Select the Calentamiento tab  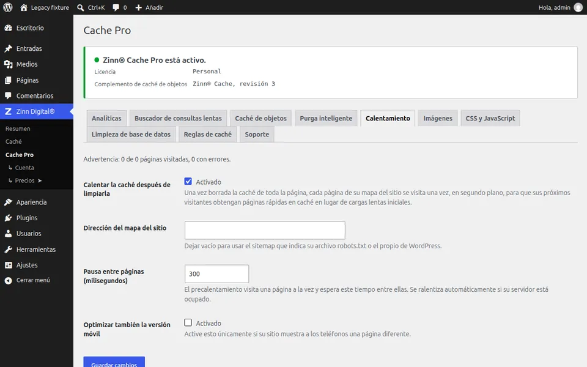388,118
